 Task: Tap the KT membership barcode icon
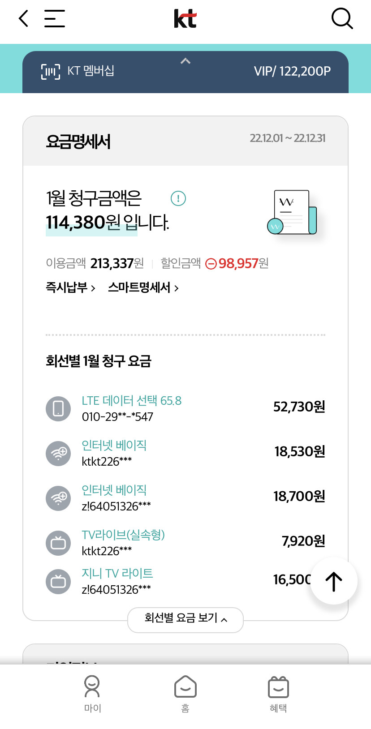[x=51, y=71]
